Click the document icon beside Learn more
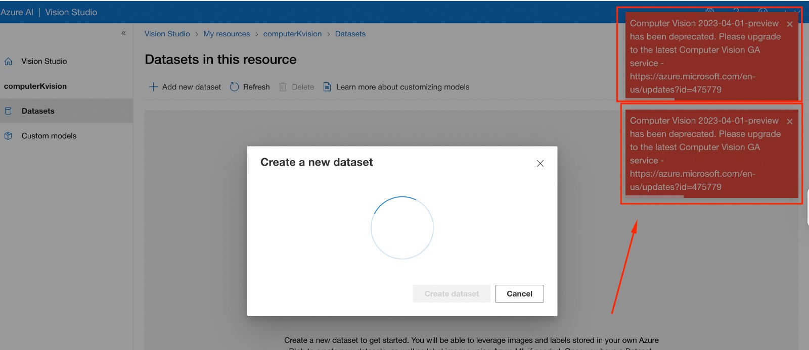809x350 pixels. pos(327,87)
